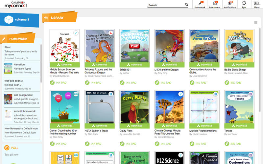Viewport: 263px width, 164px height.
Task: Open Ink Pad for Middle School Science Minute
Action: click(59, 83)
